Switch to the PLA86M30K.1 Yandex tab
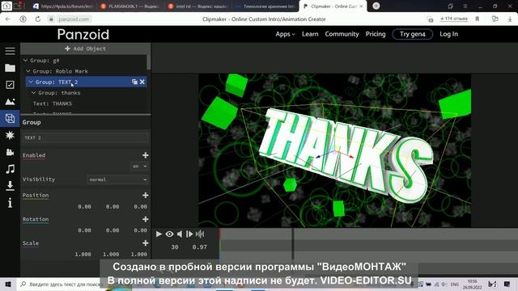Image resolution: width=518 pixels, height=291 pixels. click(x=129, y=6)
